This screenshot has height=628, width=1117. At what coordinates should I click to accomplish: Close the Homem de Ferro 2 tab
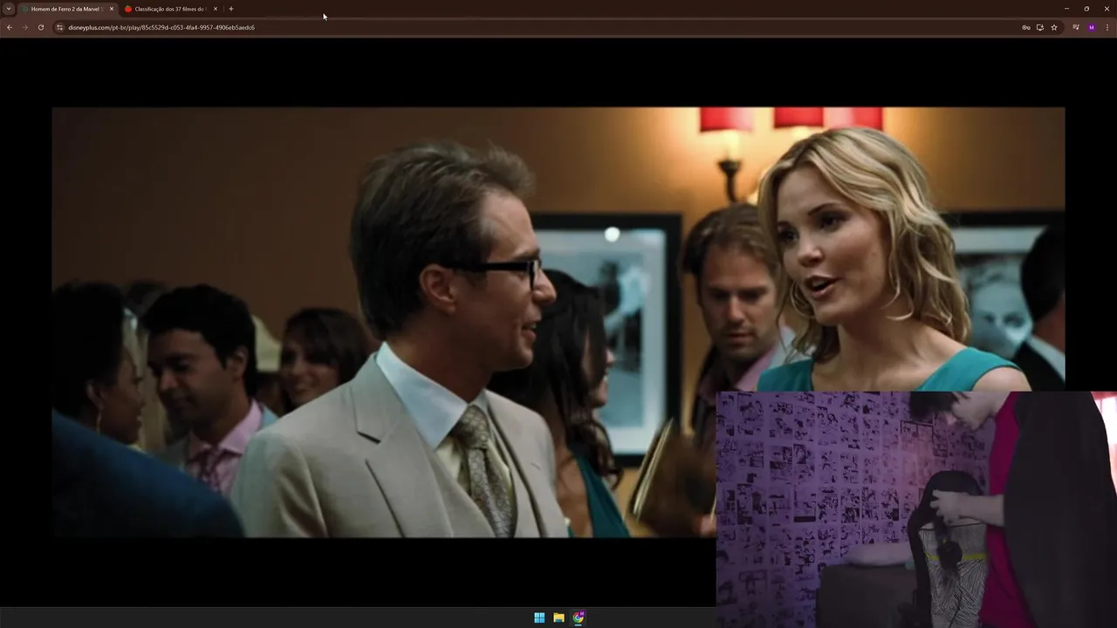[x=112, y=9]
